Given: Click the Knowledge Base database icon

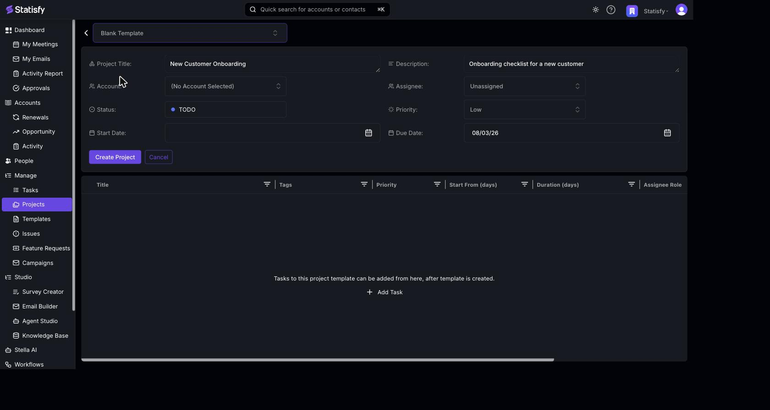Looking at the screenshot, I should 16,336.
